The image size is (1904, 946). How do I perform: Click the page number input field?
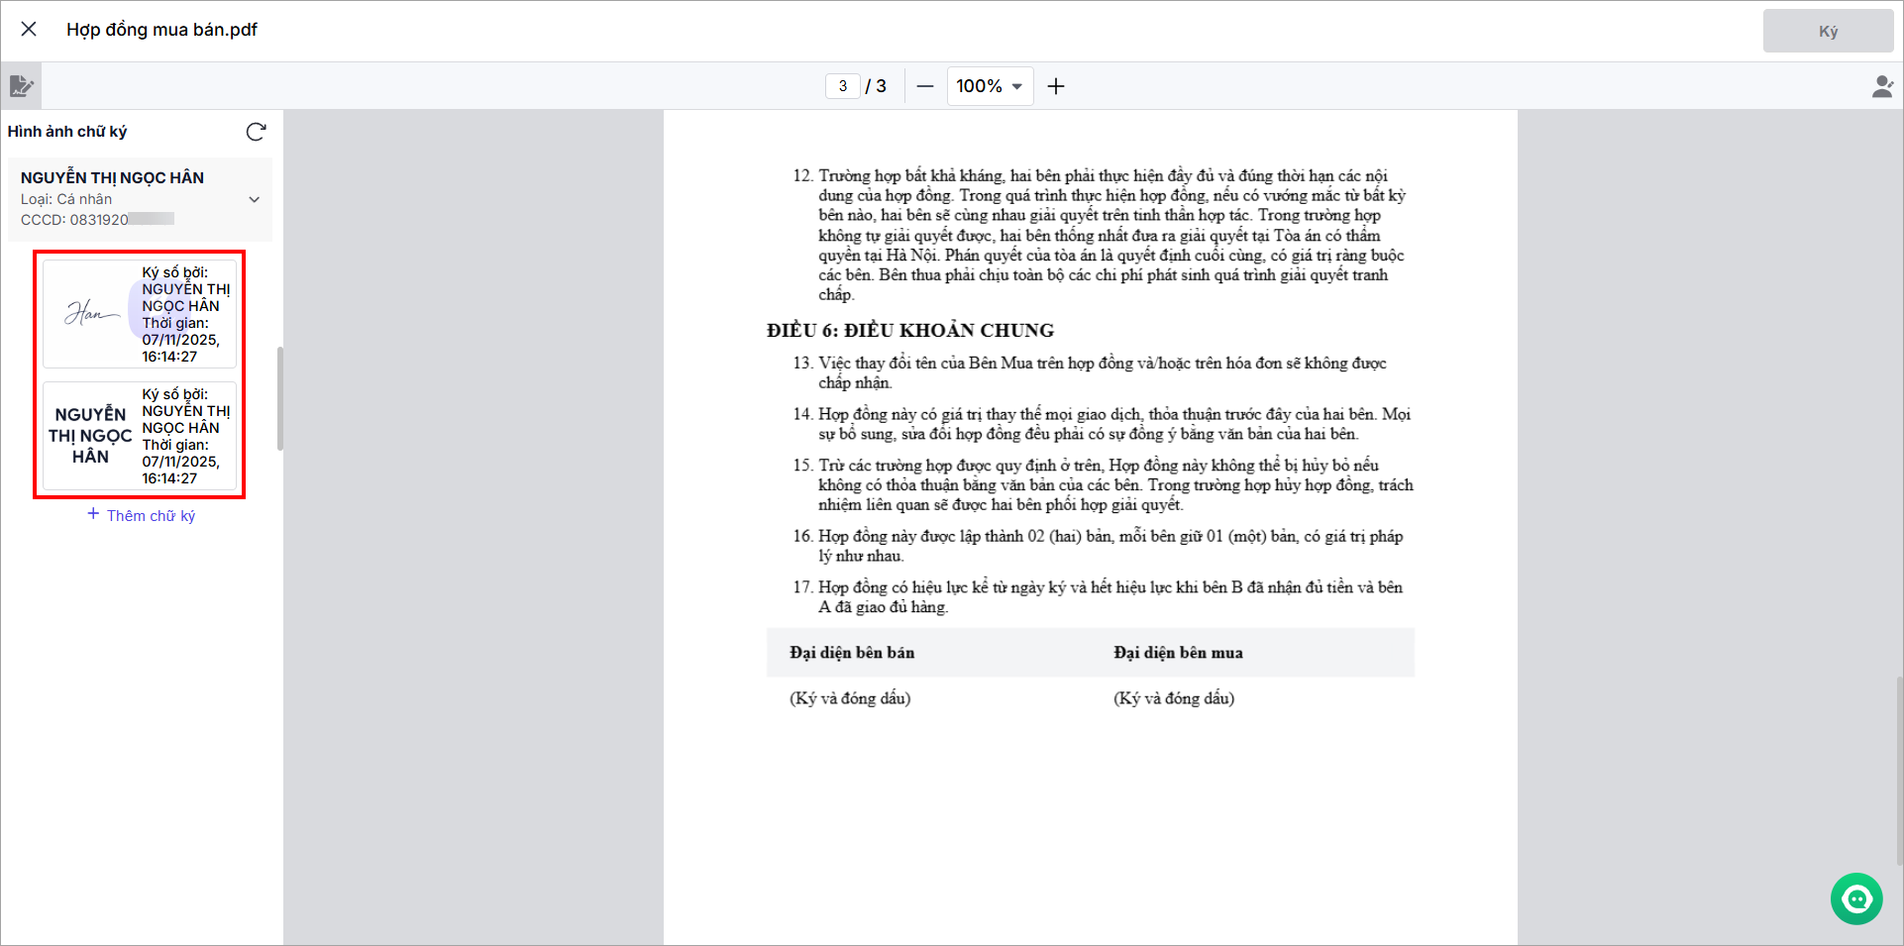pos(843,86)
